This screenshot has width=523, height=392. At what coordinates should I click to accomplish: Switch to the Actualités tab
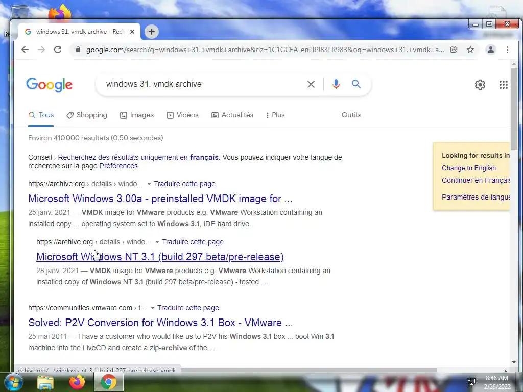click(x=232, y=115)
